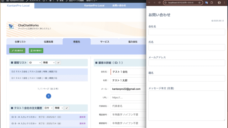Click the ChaChatWorks logo icon
Screen dimensions: 228x128
click(11, 27)
